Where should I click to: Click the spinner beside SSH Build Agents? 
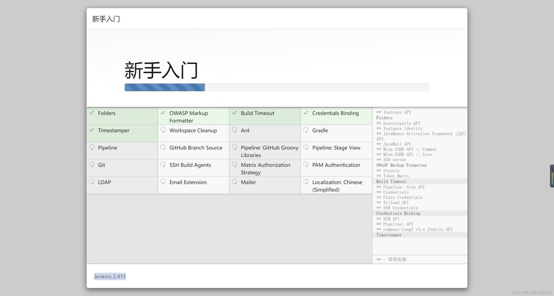(x=163, y=165)
